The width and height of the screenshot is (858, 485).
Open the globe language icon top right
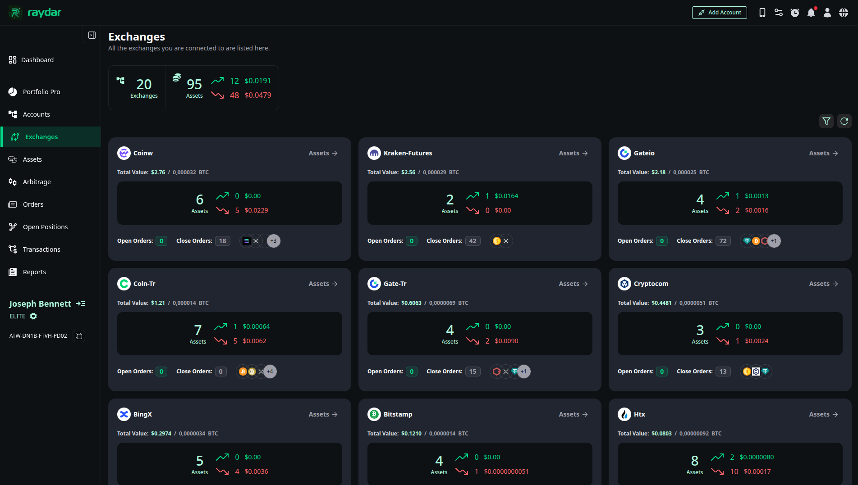(844, 13)
